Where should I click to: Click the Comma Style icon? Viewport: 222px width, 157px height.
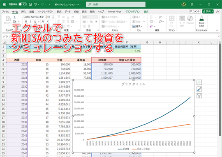pos(96,22)
